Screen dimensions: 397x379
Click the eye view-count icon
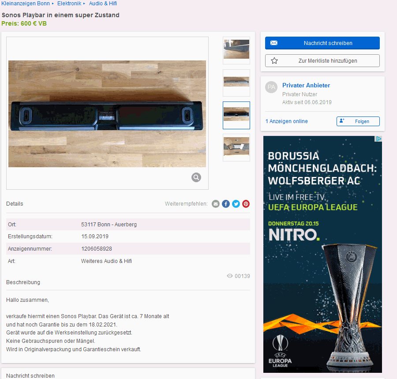coord(230,276)
